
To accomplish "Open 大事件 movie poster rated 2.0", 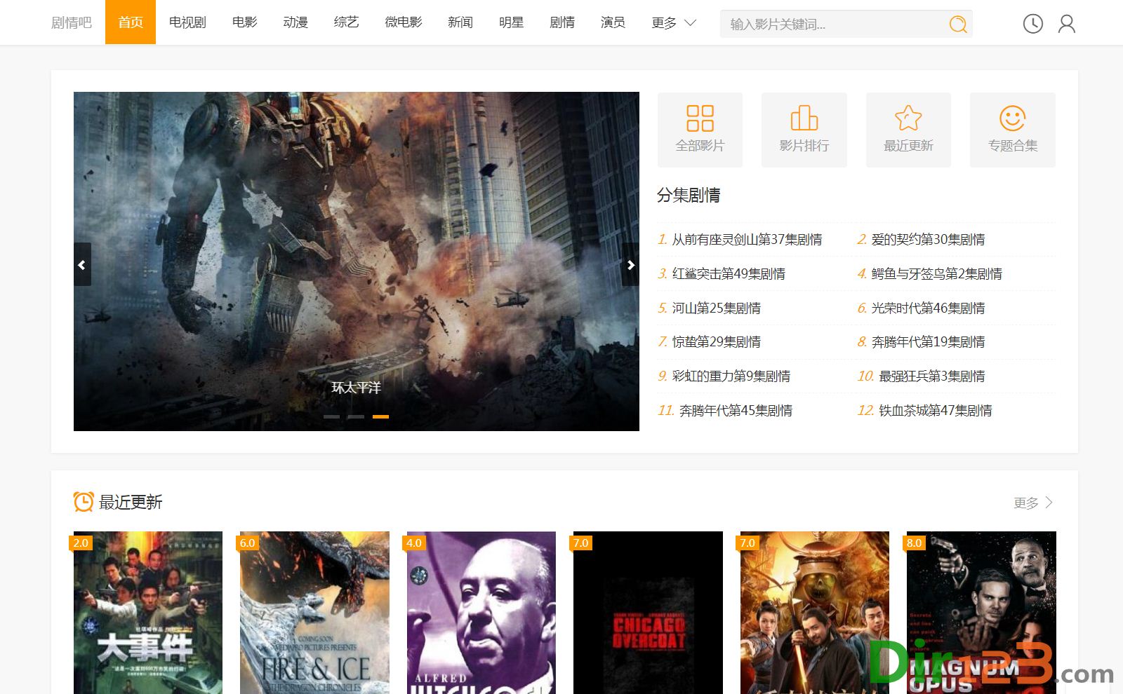I will pyautogui.click(x=148, y=613).
